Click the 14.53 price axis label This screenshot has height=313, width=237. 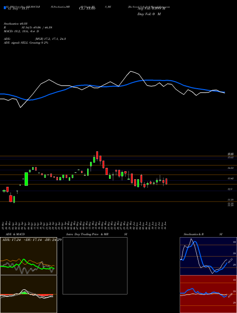(x=231, y=168)
